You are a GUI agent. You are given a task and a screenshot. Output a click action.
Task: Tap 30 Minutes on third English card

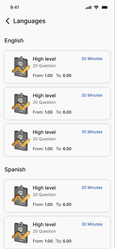[92, 132]
